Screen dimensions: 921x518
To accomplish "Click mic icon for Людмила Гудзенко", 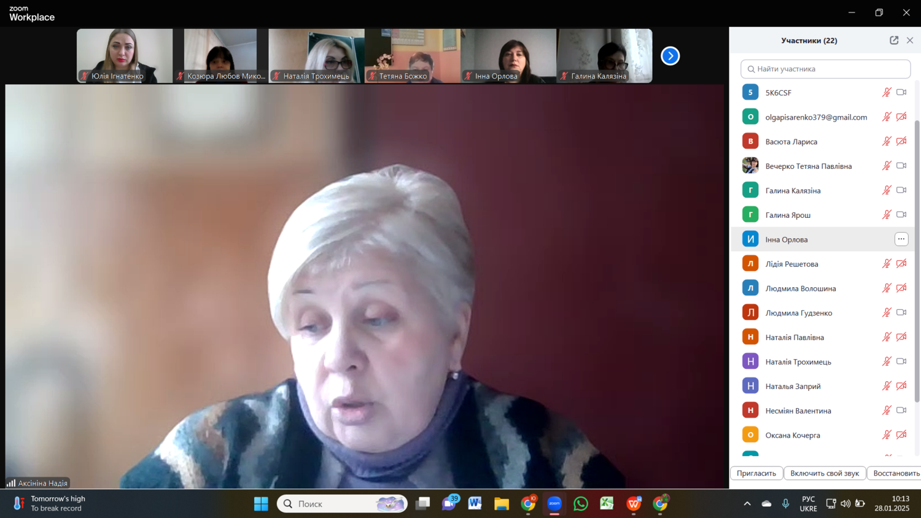I will [x=887, y=312].
